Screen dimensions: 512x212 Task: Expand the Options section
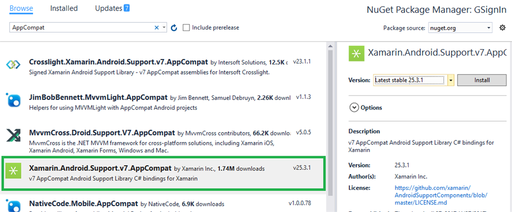point(354,107)
